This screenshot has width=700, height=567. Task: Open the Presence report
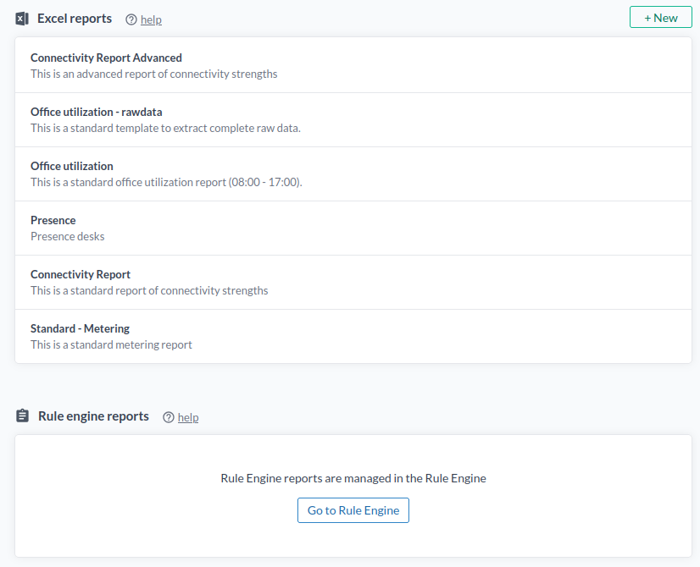[x=53, y=220]
